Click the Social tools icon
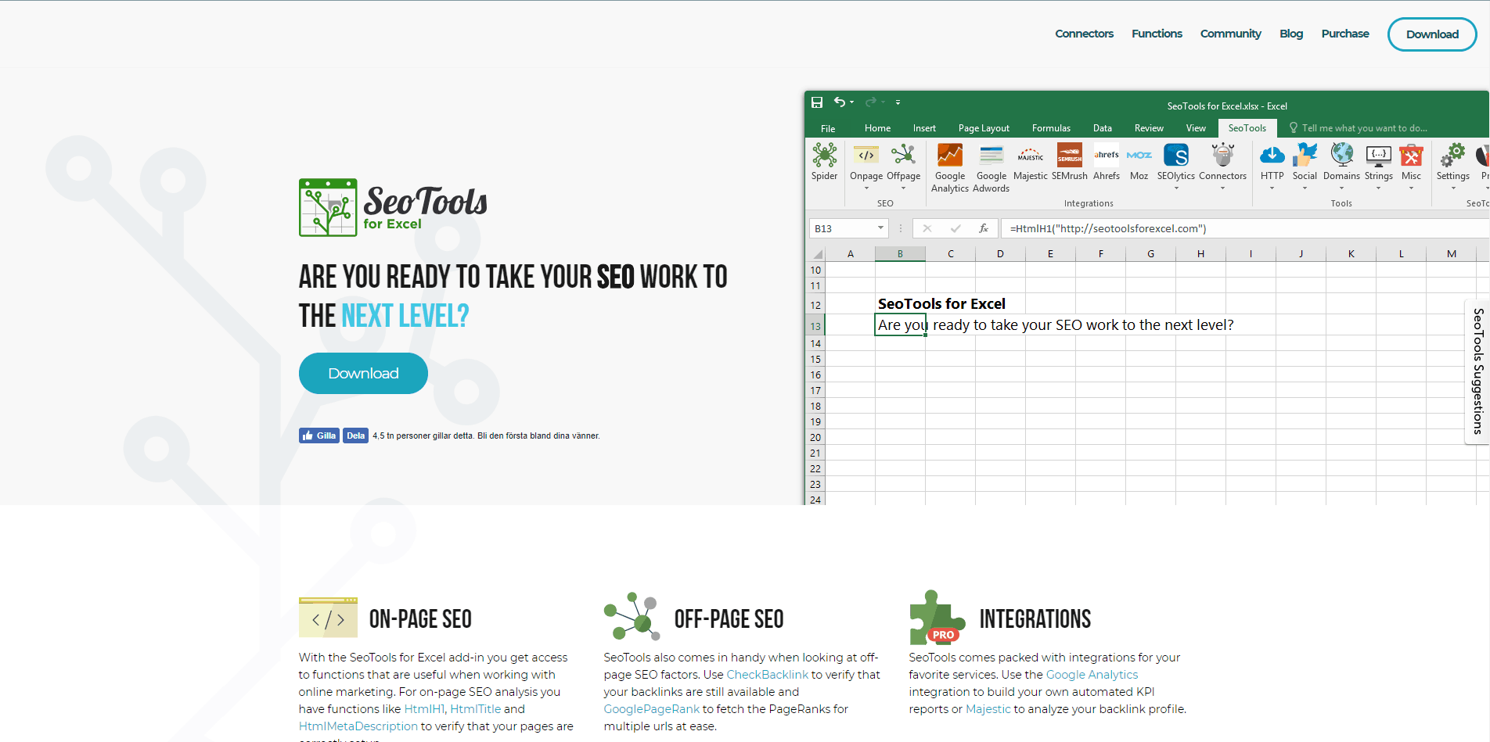 click(x=1305, y=156)
